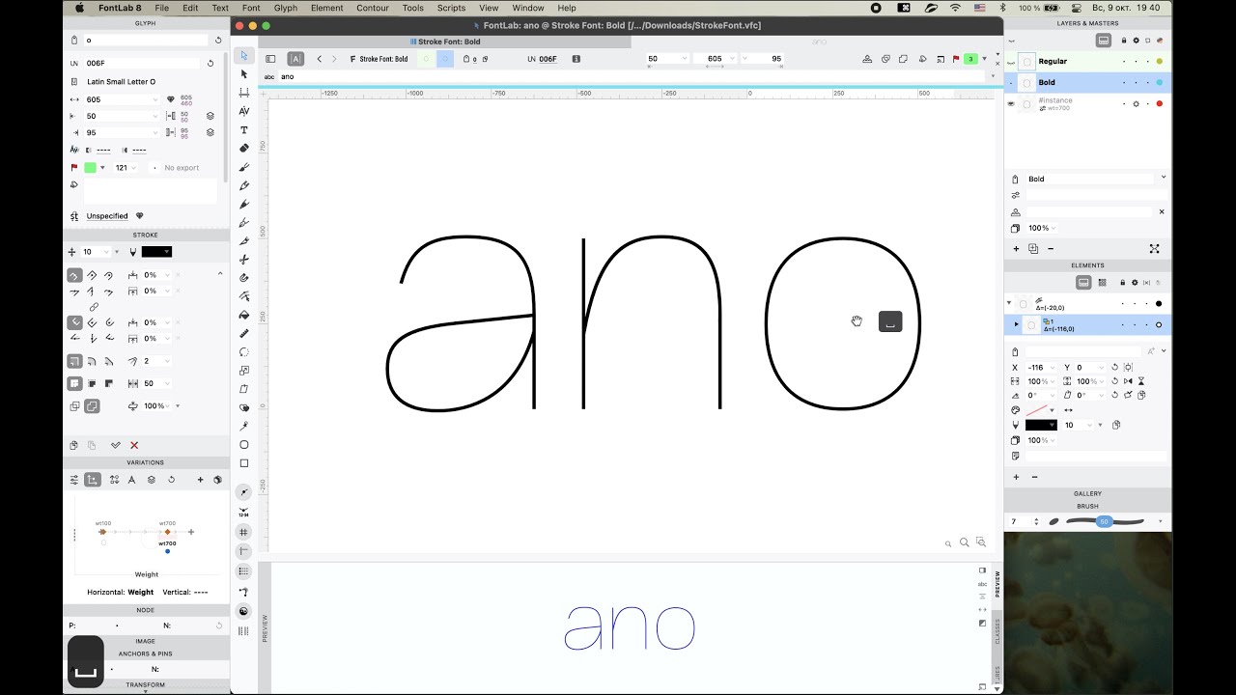Select the Eraser tool

tap(244, 148)
